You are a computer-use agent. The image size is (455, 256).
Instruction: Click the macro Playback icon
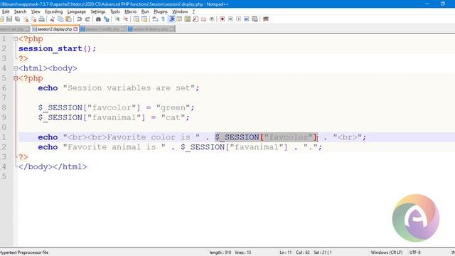click(x=239, y=19)
